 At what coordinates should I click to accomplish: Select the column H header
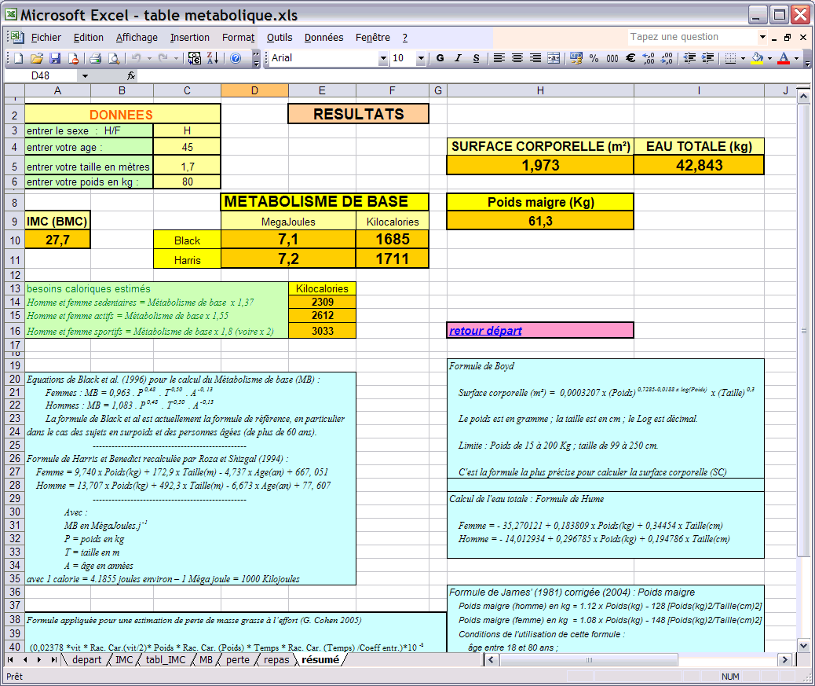tap(540, 90)
